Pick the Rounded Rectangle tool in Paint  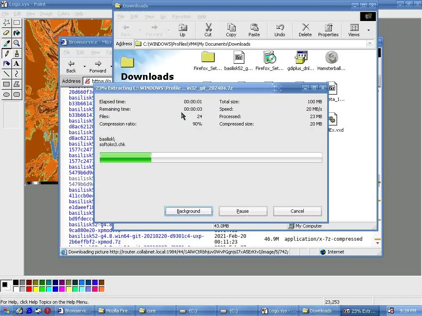click(x=16, y=94)
